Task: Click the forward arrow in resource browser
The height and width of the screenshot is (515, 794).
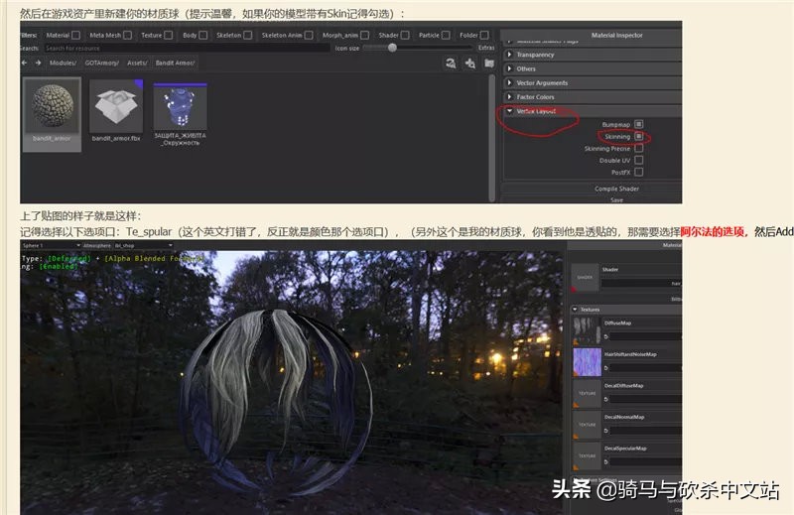Action: [40, 63]
